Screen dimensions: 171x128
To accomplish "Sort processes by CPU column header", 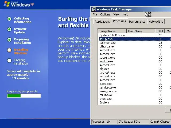I will (160, 31).
